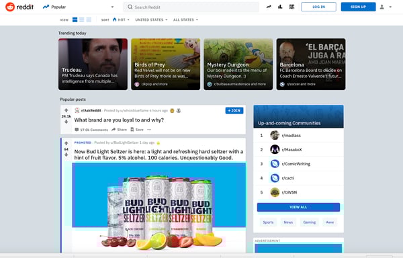403x258 pixels.
Task: Open the Popular feed dropdown
Action: [x=78, y=7]
